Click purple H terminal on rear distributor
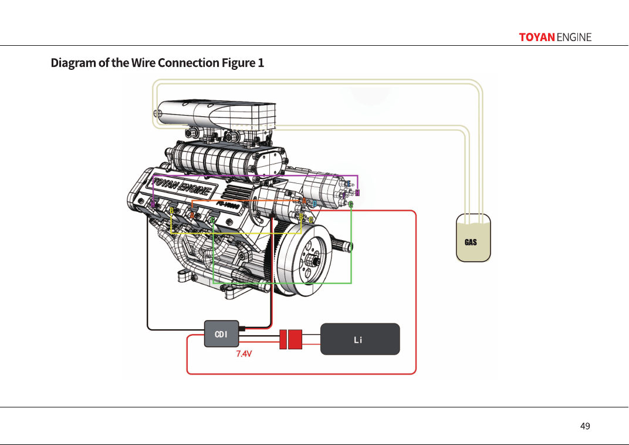629x445 pixels. [x=357, y=193]
